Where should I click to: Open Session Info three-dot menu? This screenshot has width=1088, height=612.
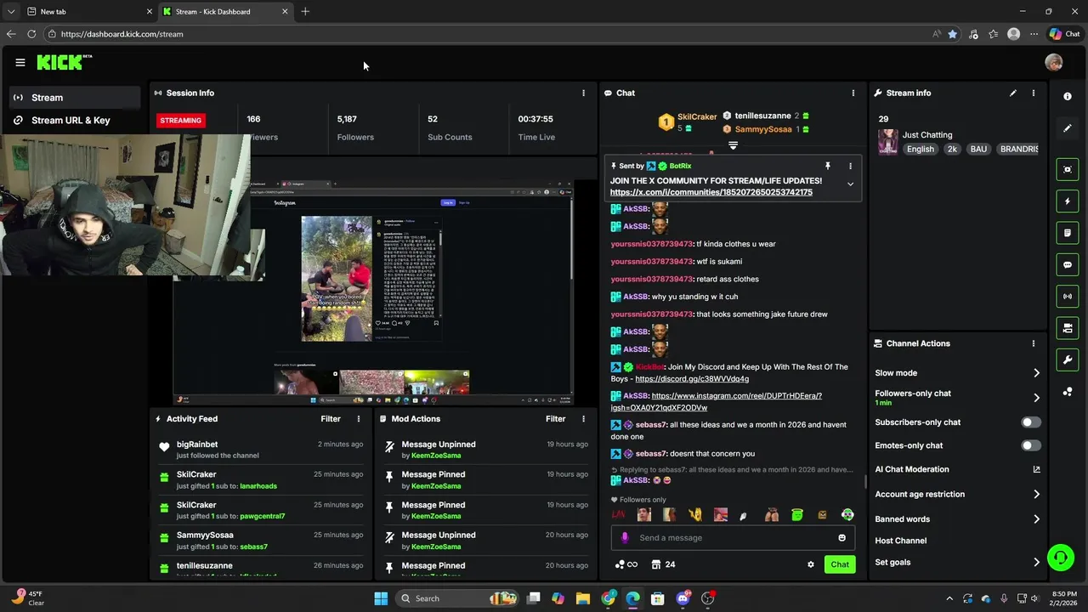[x=583, y=93]
